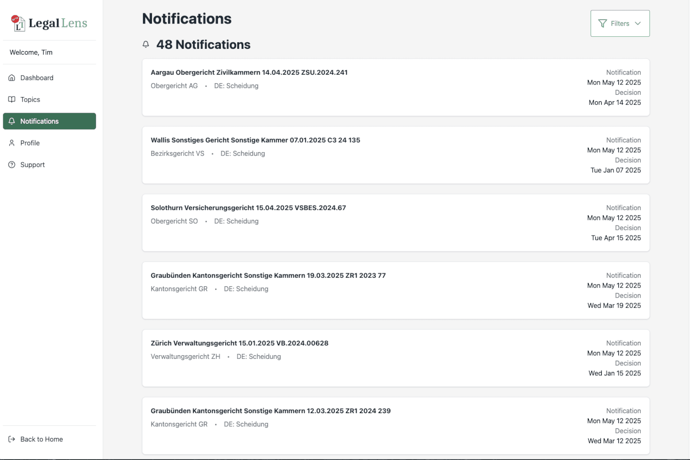This screenshot has height=460, width=690.
Task: Click the bell icon in Notifications sidebar item
Action: (12, 121)
